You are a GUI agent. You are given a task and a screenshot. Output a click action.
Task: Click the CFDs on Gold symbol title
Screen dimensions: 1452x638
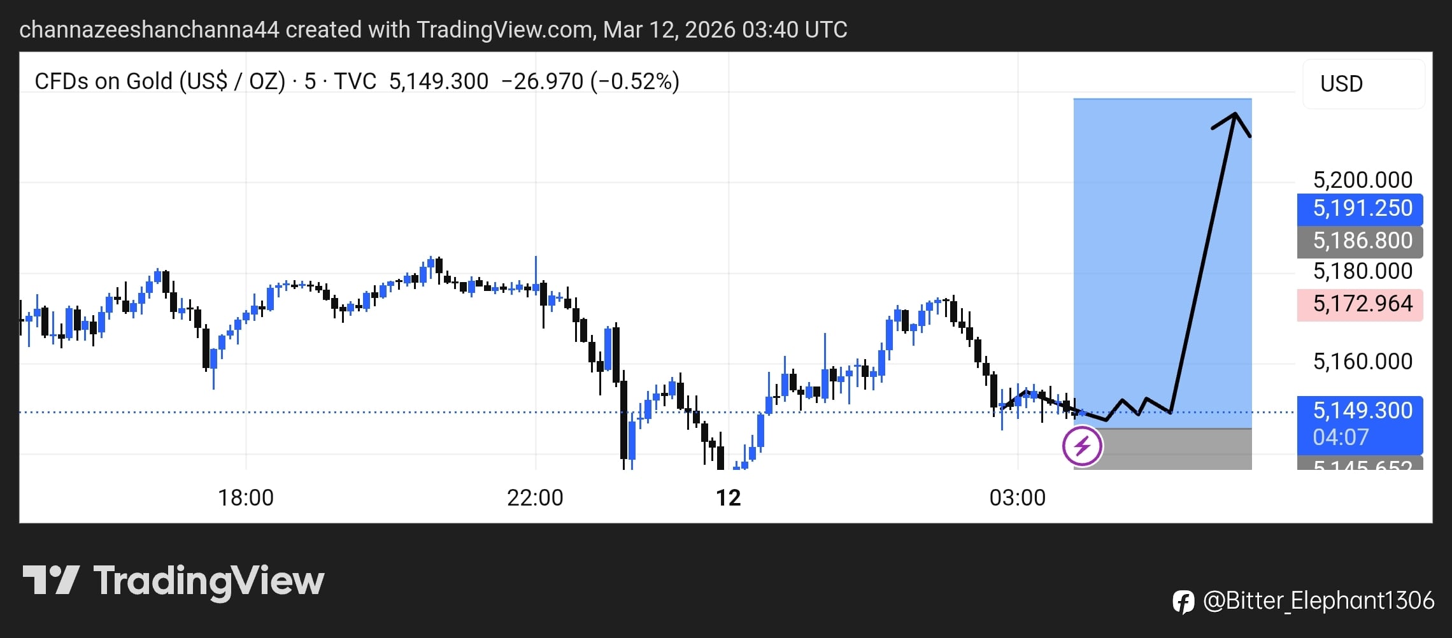(x=159, y=82)
